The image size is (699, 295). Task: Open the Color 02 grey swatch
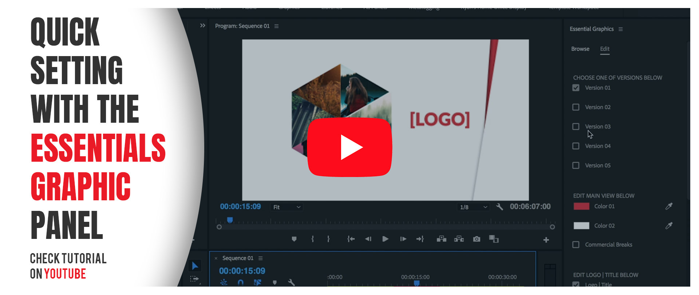coord(581,226)
